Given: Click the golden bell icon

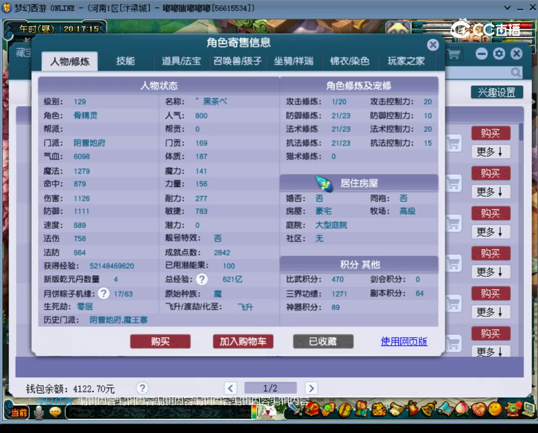Looking at the screenshot, I should click(429, 409).
